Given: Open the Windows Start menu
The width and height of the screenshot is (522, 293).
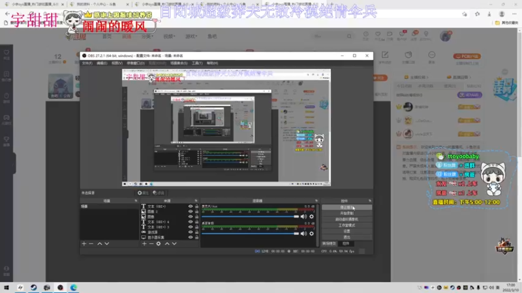Looking at the screenshot, I should [x=7, y=288].
